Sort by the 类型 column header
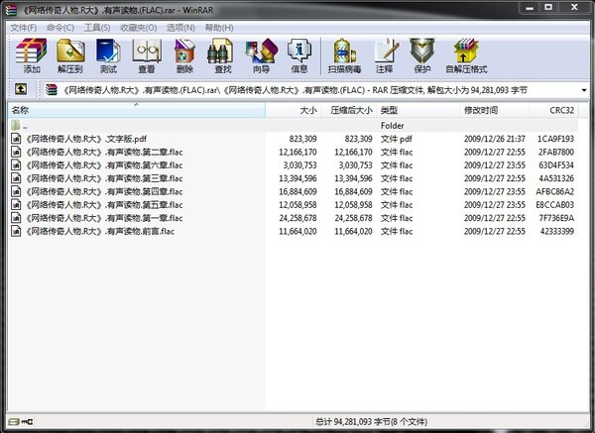Viewport: 595px width, 433px height. (417, 110)
